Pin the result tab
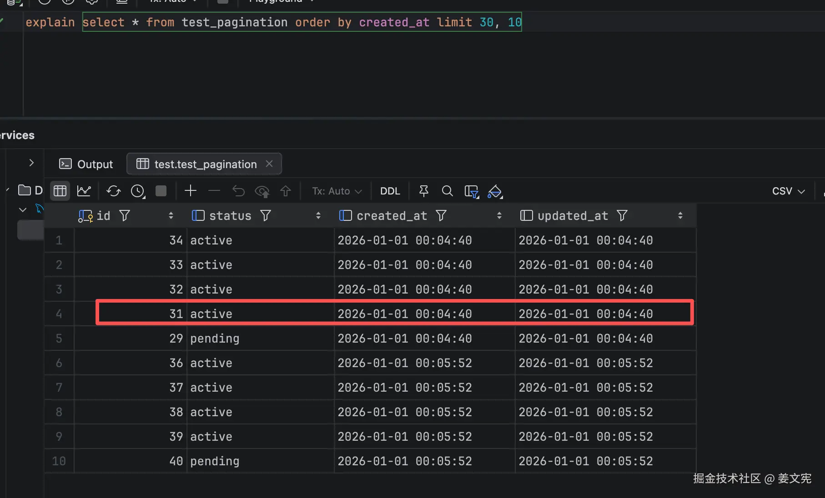825x498 pixels. pos(423,191)
